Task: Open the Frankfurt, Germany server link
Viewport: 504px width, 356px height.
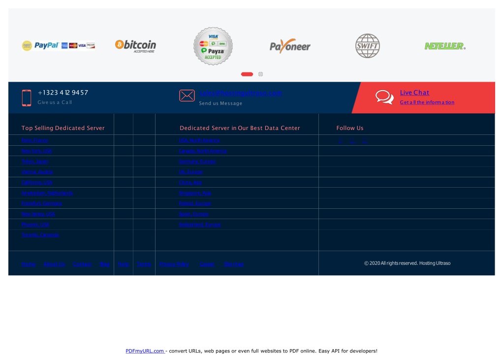Action: pyautogui.click(x=42, y=203)
